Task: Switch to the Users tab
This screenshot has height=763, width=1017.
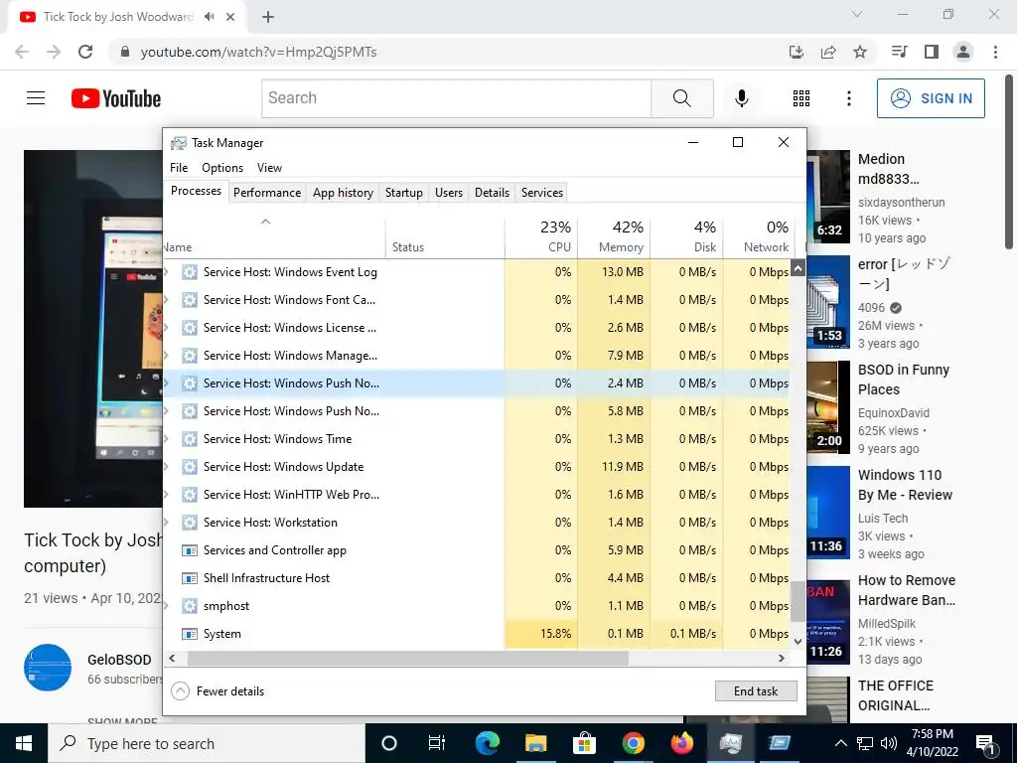Action: [449, 193]
